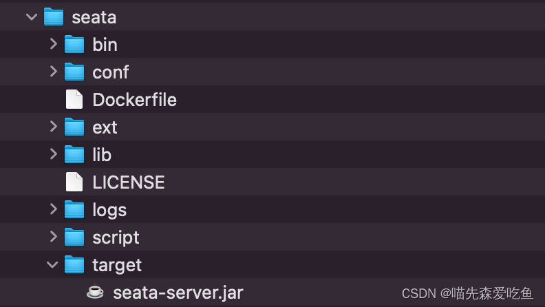
Task: Select the lib folder name
Action: (102, 154)
